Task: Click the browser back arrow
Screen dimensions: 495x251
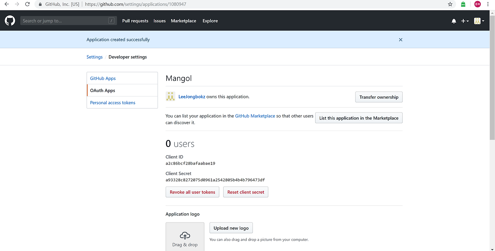Action: coord(7,4)
